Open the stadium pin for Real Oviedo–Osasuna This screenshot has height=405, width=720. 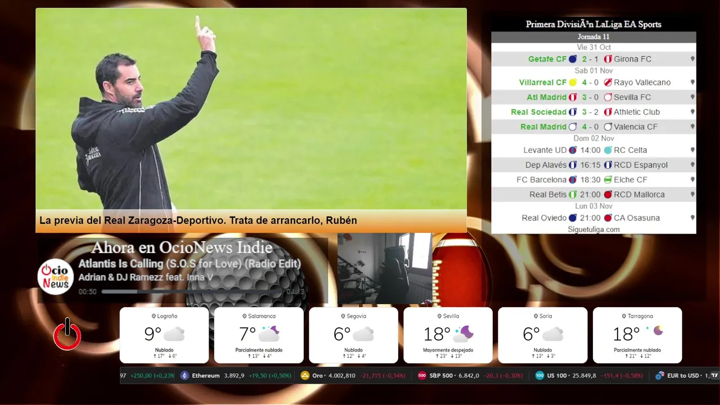coord(692,218)
